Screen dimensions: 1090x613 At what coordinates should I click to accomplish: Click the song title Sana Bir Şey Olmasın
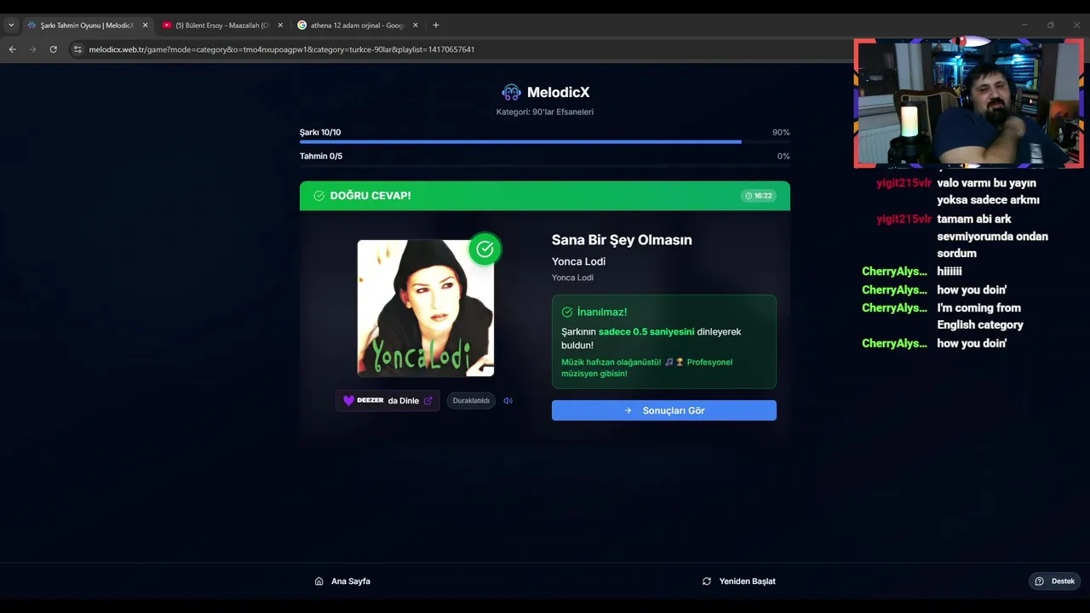[622, 240]
